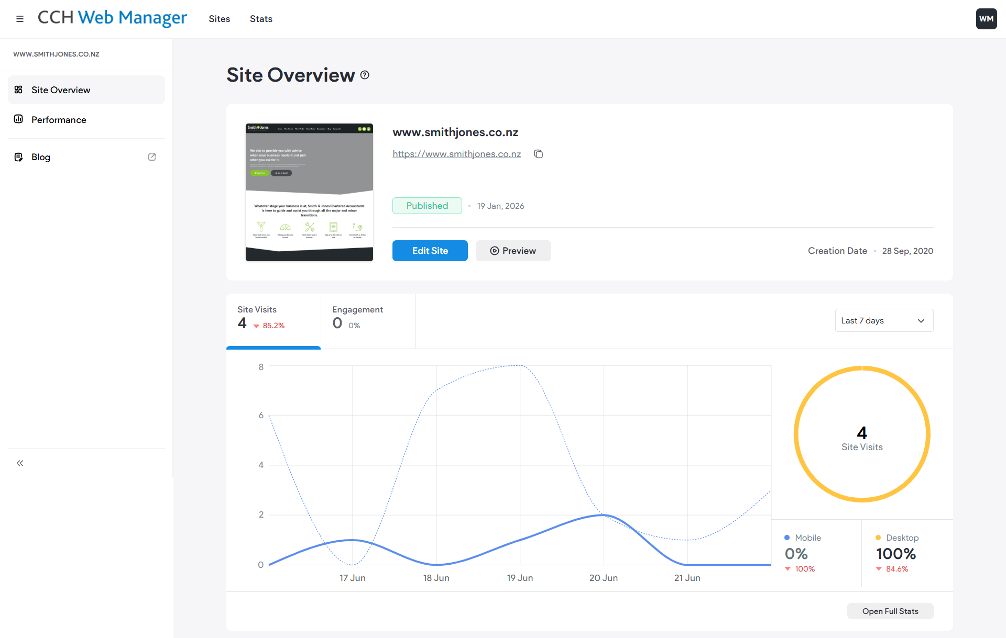The image size is (1006, 638).
Task: Click the Blog sidebar icon
Action: (x=18, y=157)
